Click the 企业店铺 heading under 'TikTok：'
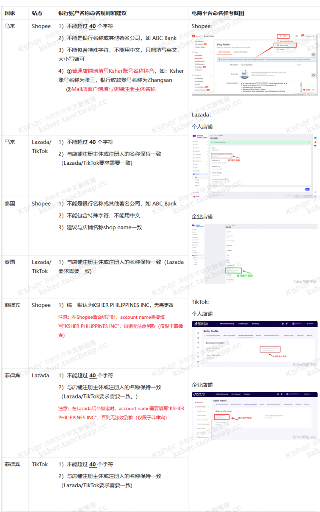320x512 pixels. pyautogui.click(x=202, y=385)
